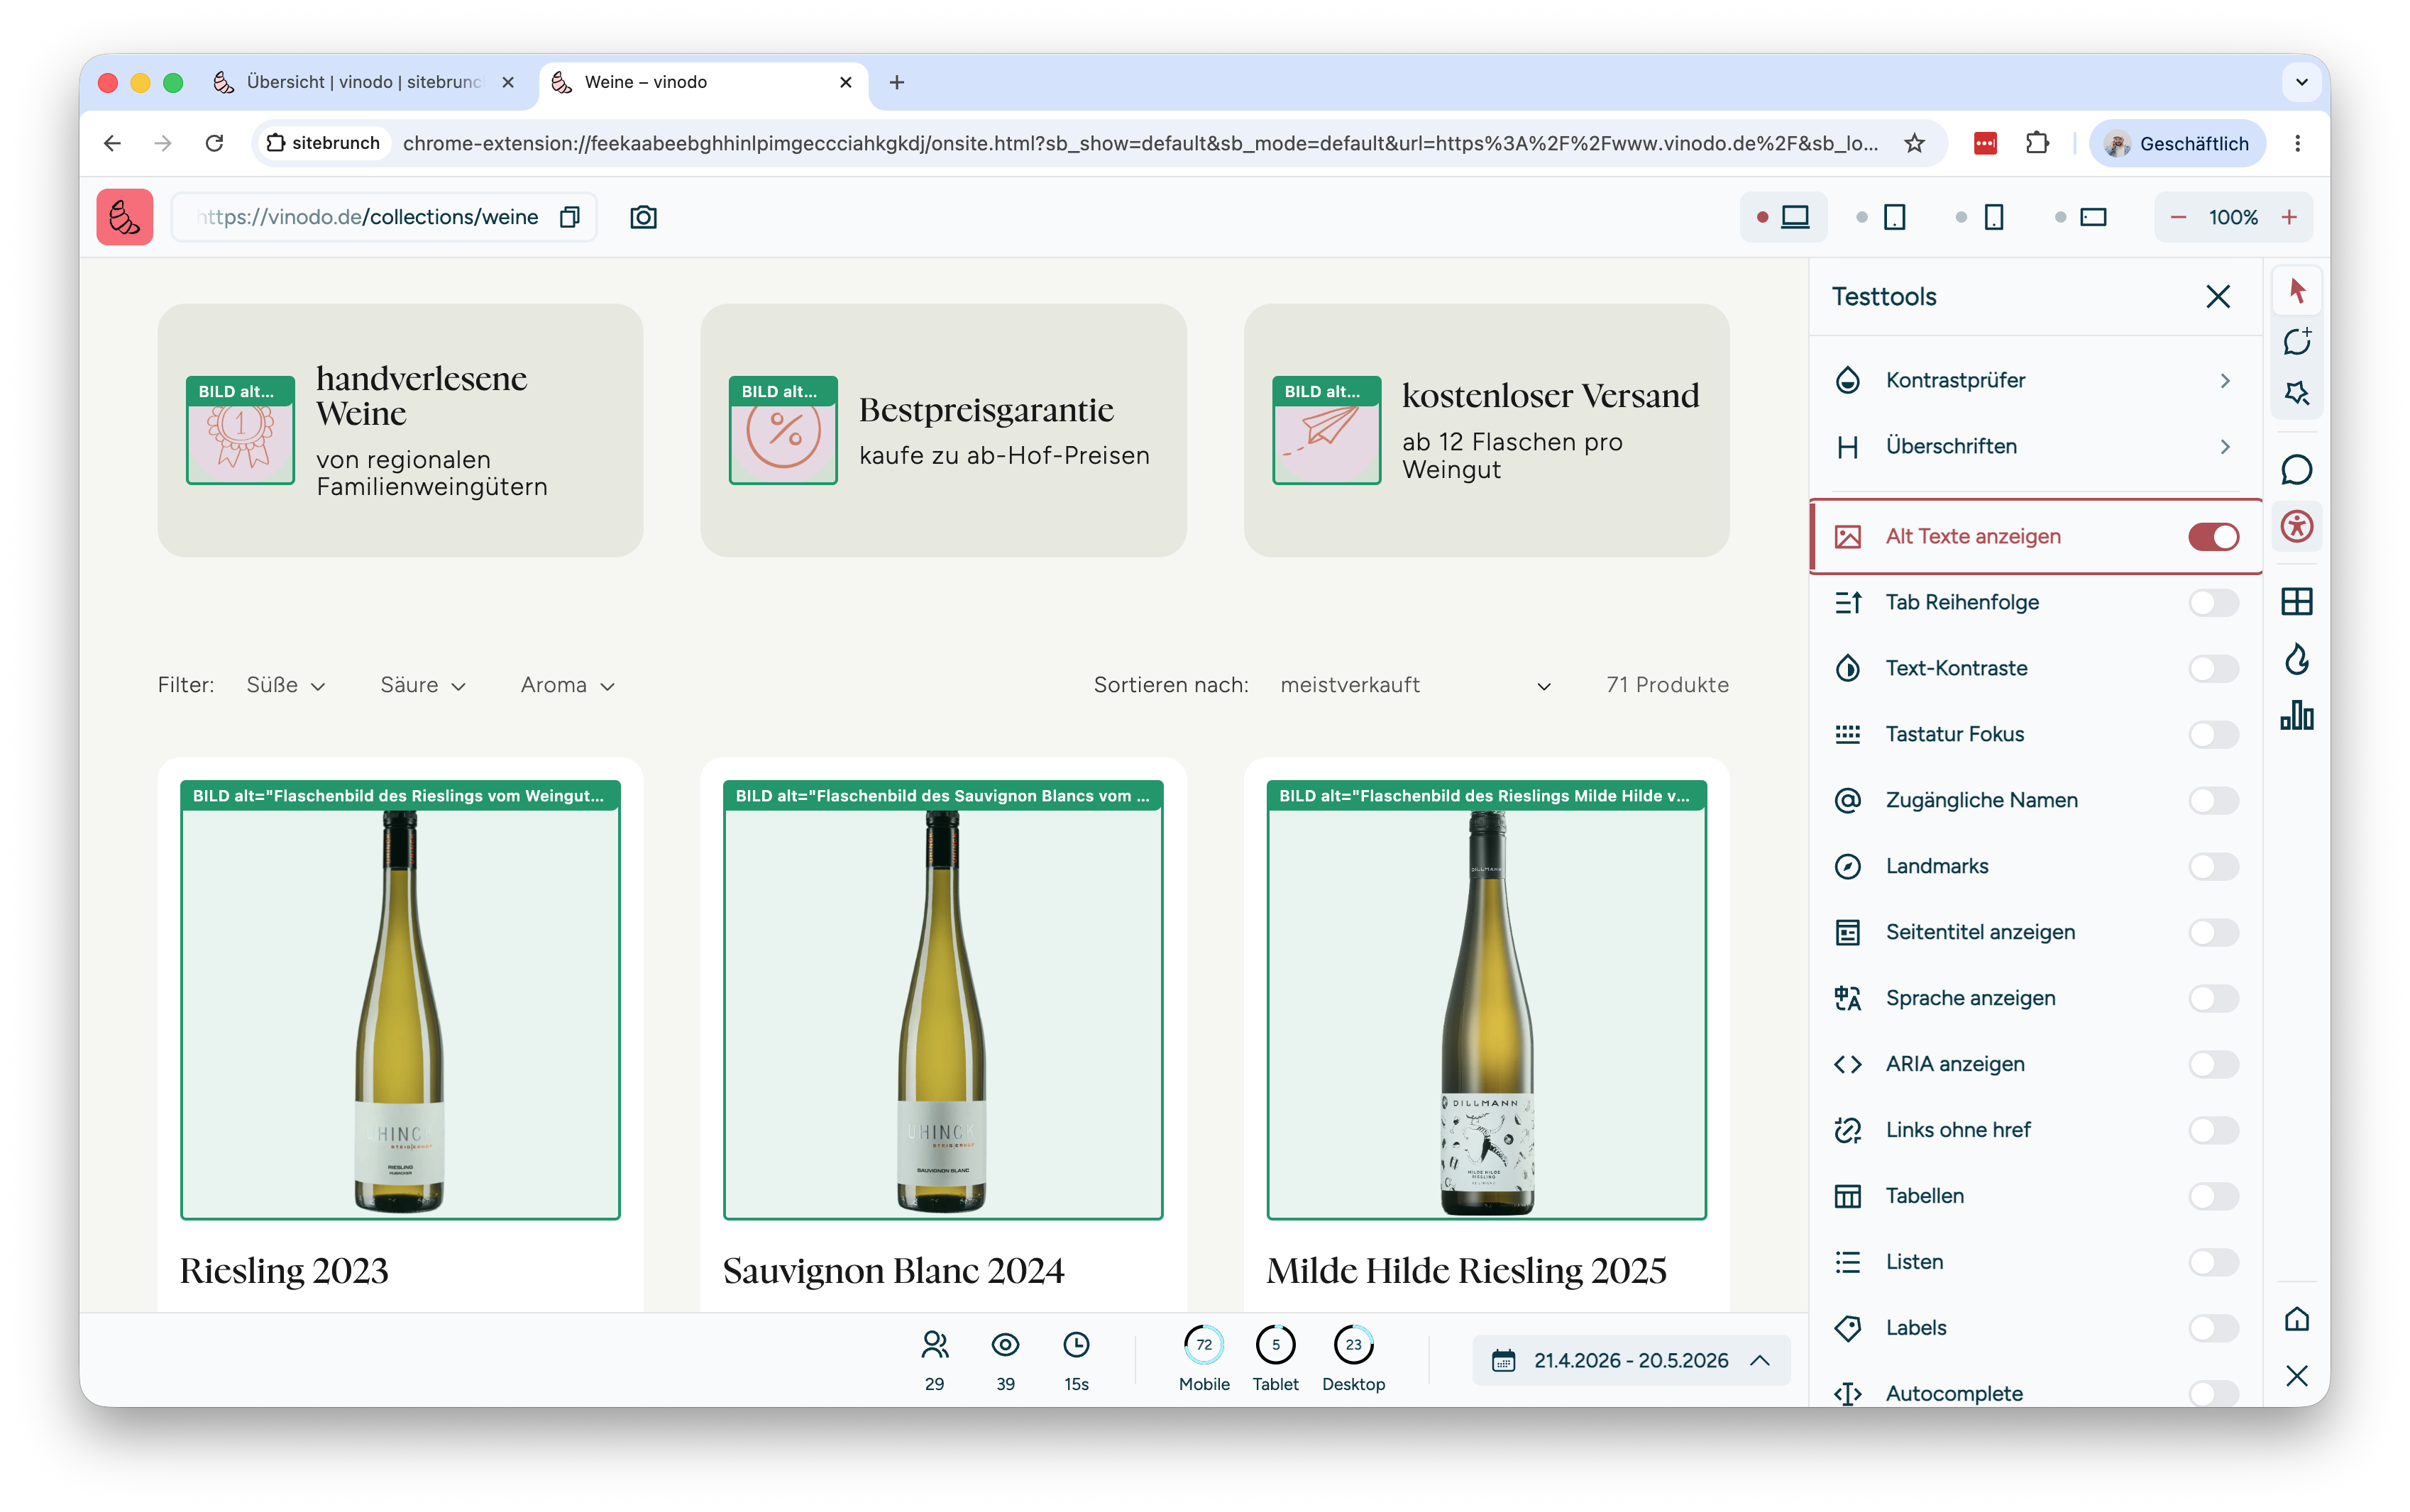
Task: Expand the Überschriften section
Action: 2035,447
